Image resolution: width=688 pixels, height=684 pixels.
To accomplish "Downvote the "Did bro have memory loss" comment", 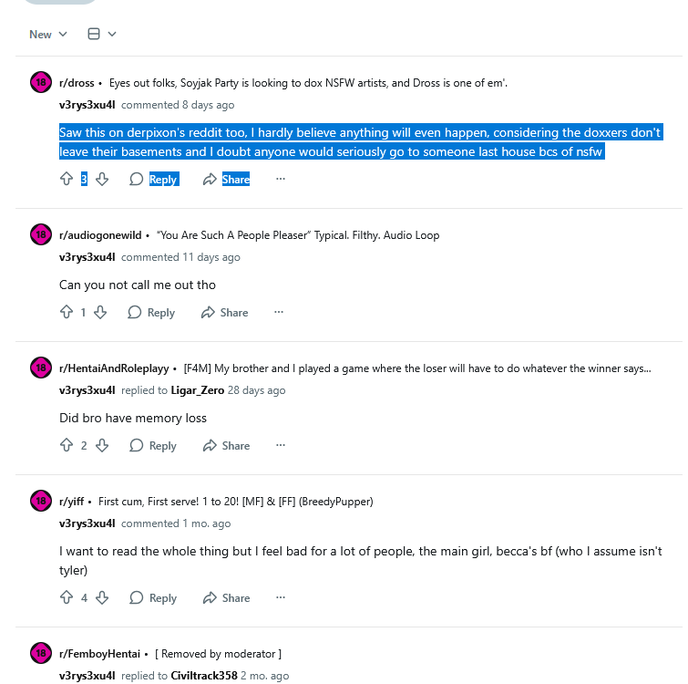I will coord(102,446).
